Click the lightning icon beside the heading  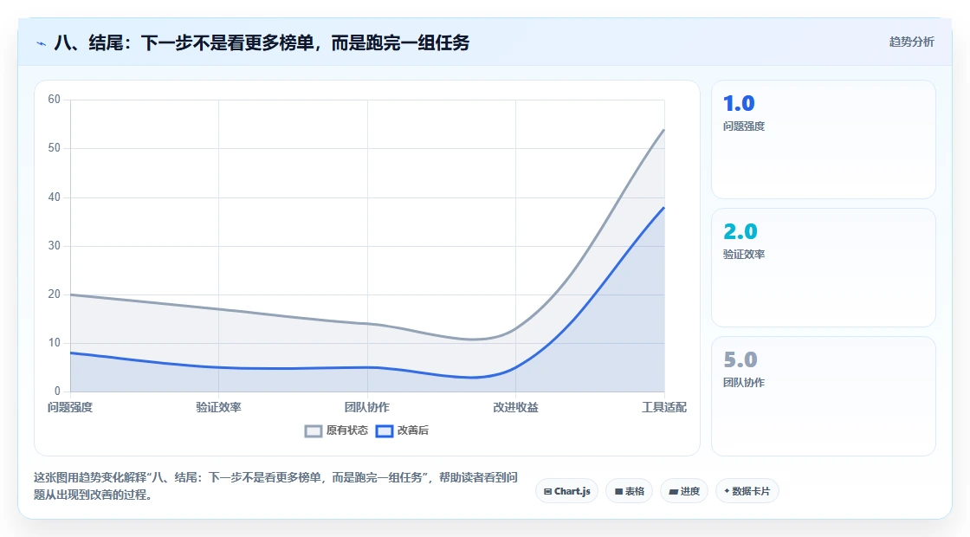coord(42,43)
